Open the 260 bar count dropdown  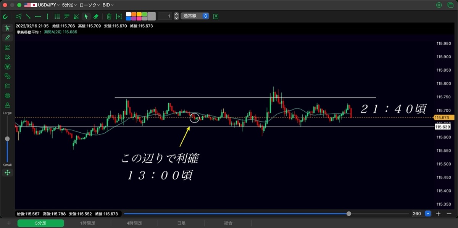(x=421, y=214)
